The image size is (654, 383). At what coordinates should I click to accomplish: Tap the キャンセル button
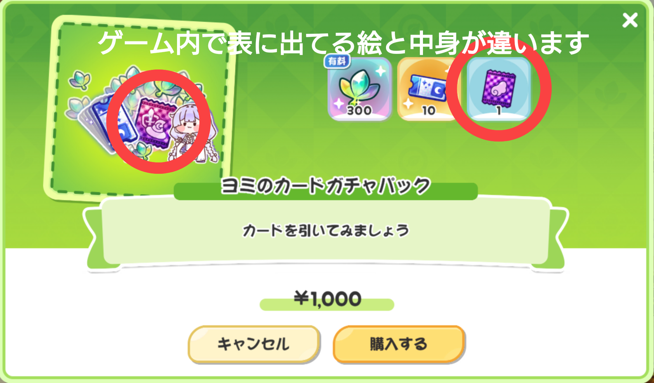tap(254, 344)
